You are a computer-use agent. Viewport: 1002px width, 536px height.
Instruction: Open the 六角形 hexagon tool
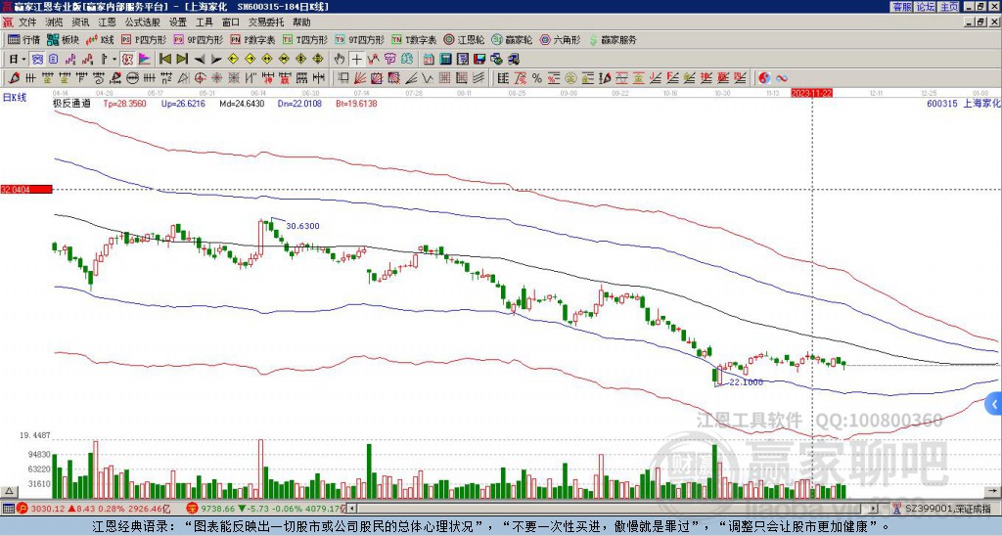coord(560,39)
